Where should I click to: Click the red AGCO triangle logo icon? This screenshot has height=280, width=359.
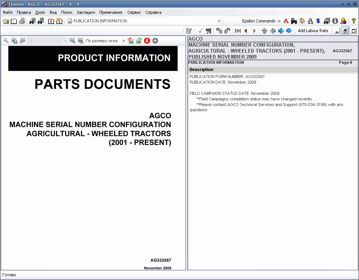[x=286, y=21]
